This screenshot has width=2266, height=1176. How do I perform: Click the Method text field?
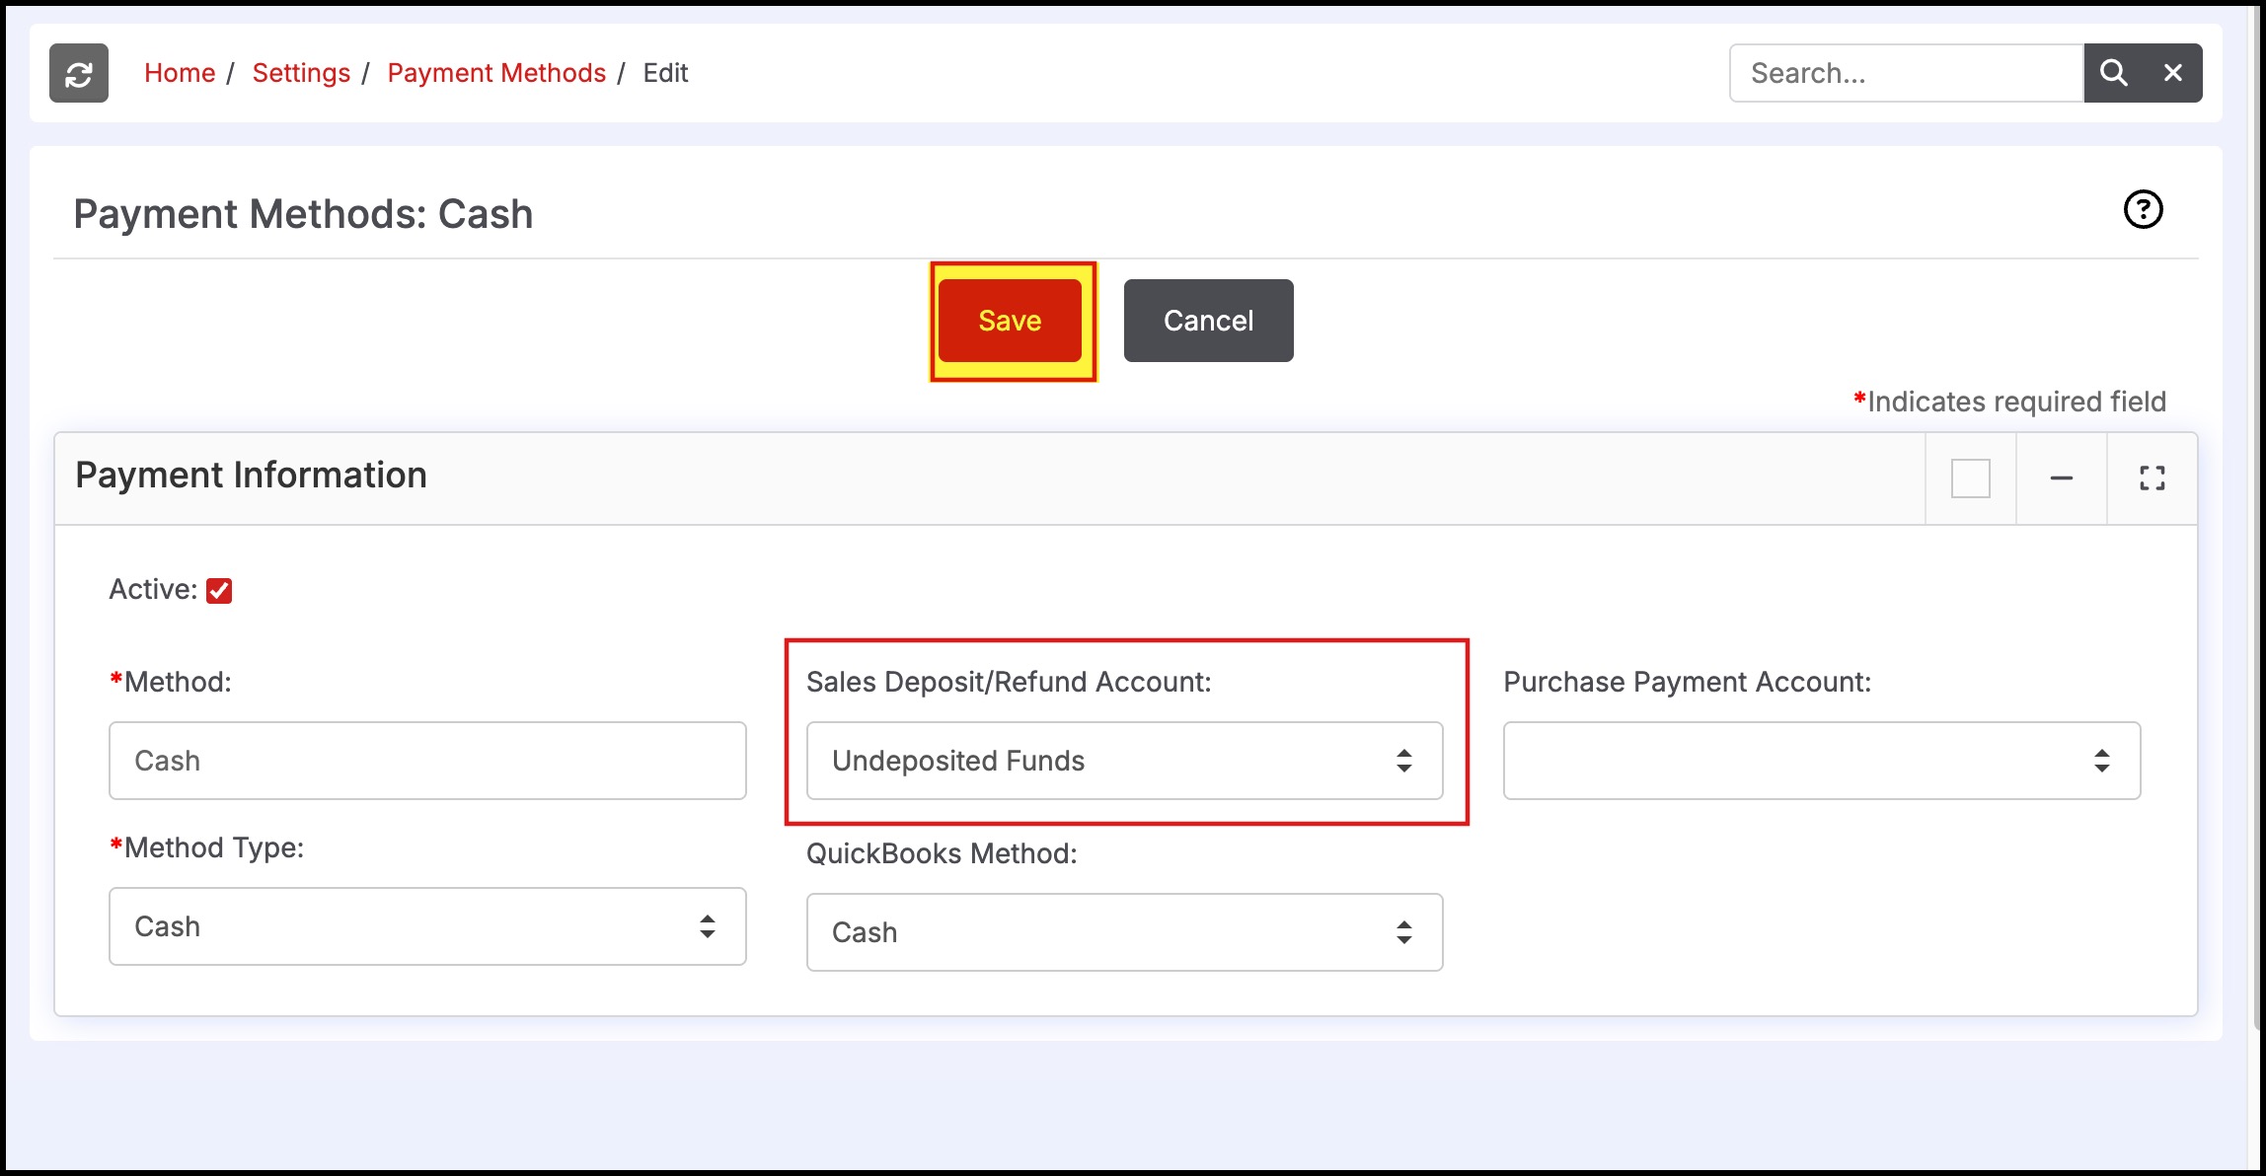427,761
